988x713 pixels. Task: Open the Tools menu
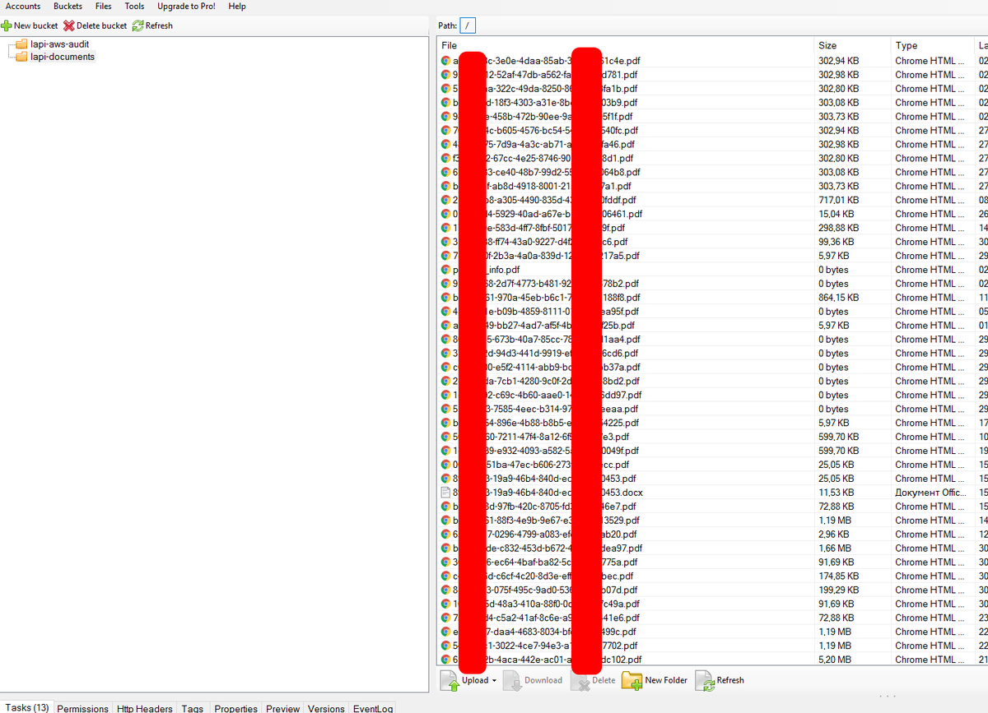point(134,6)
